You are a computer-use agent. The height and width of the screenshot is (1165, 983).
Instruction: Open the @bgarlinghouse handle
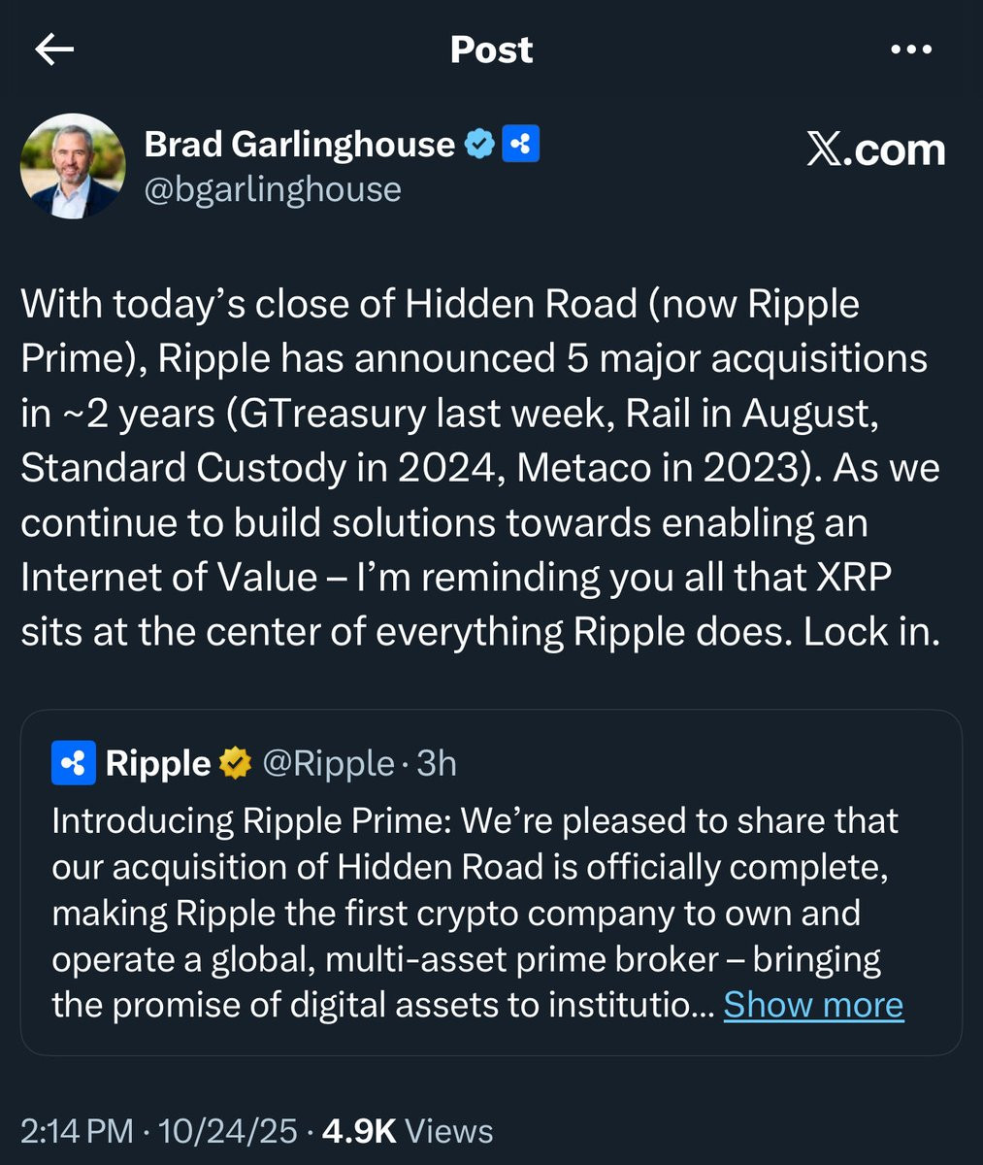tap(273, 189)
